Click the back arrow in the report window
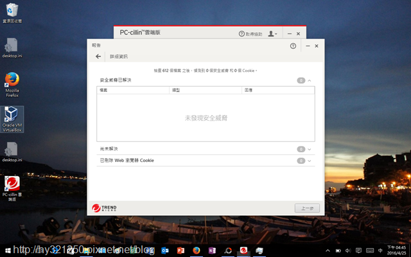 [x=98, y=57]
